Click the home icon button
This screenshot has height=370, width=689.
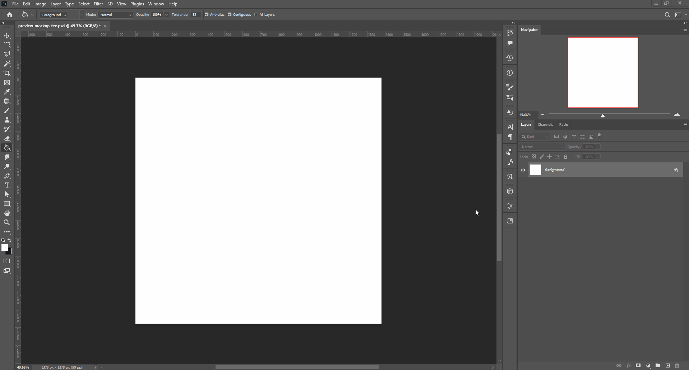[x=9, y=15]
